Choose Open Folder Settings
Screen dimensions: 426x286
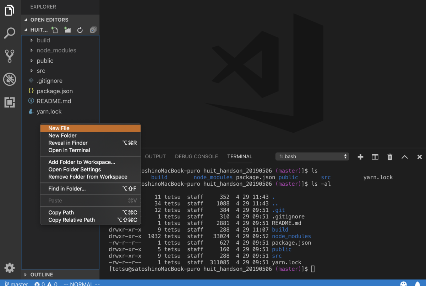pos(91,169)
